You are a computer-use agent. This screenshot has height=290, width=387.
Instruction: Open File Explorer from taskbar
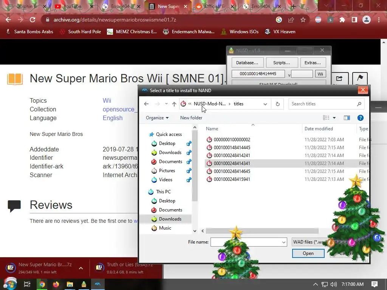(70, 284)
